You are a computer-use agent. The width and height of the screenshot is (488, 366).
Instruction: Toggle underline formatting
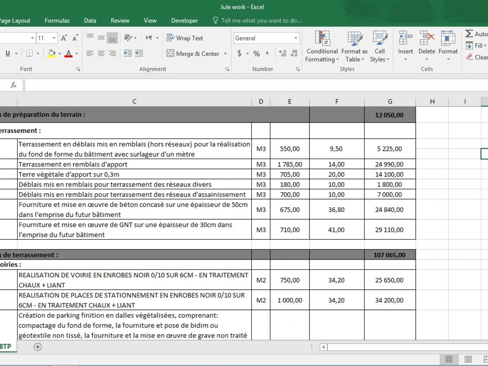pyautogui.click(x=8, y=54)
